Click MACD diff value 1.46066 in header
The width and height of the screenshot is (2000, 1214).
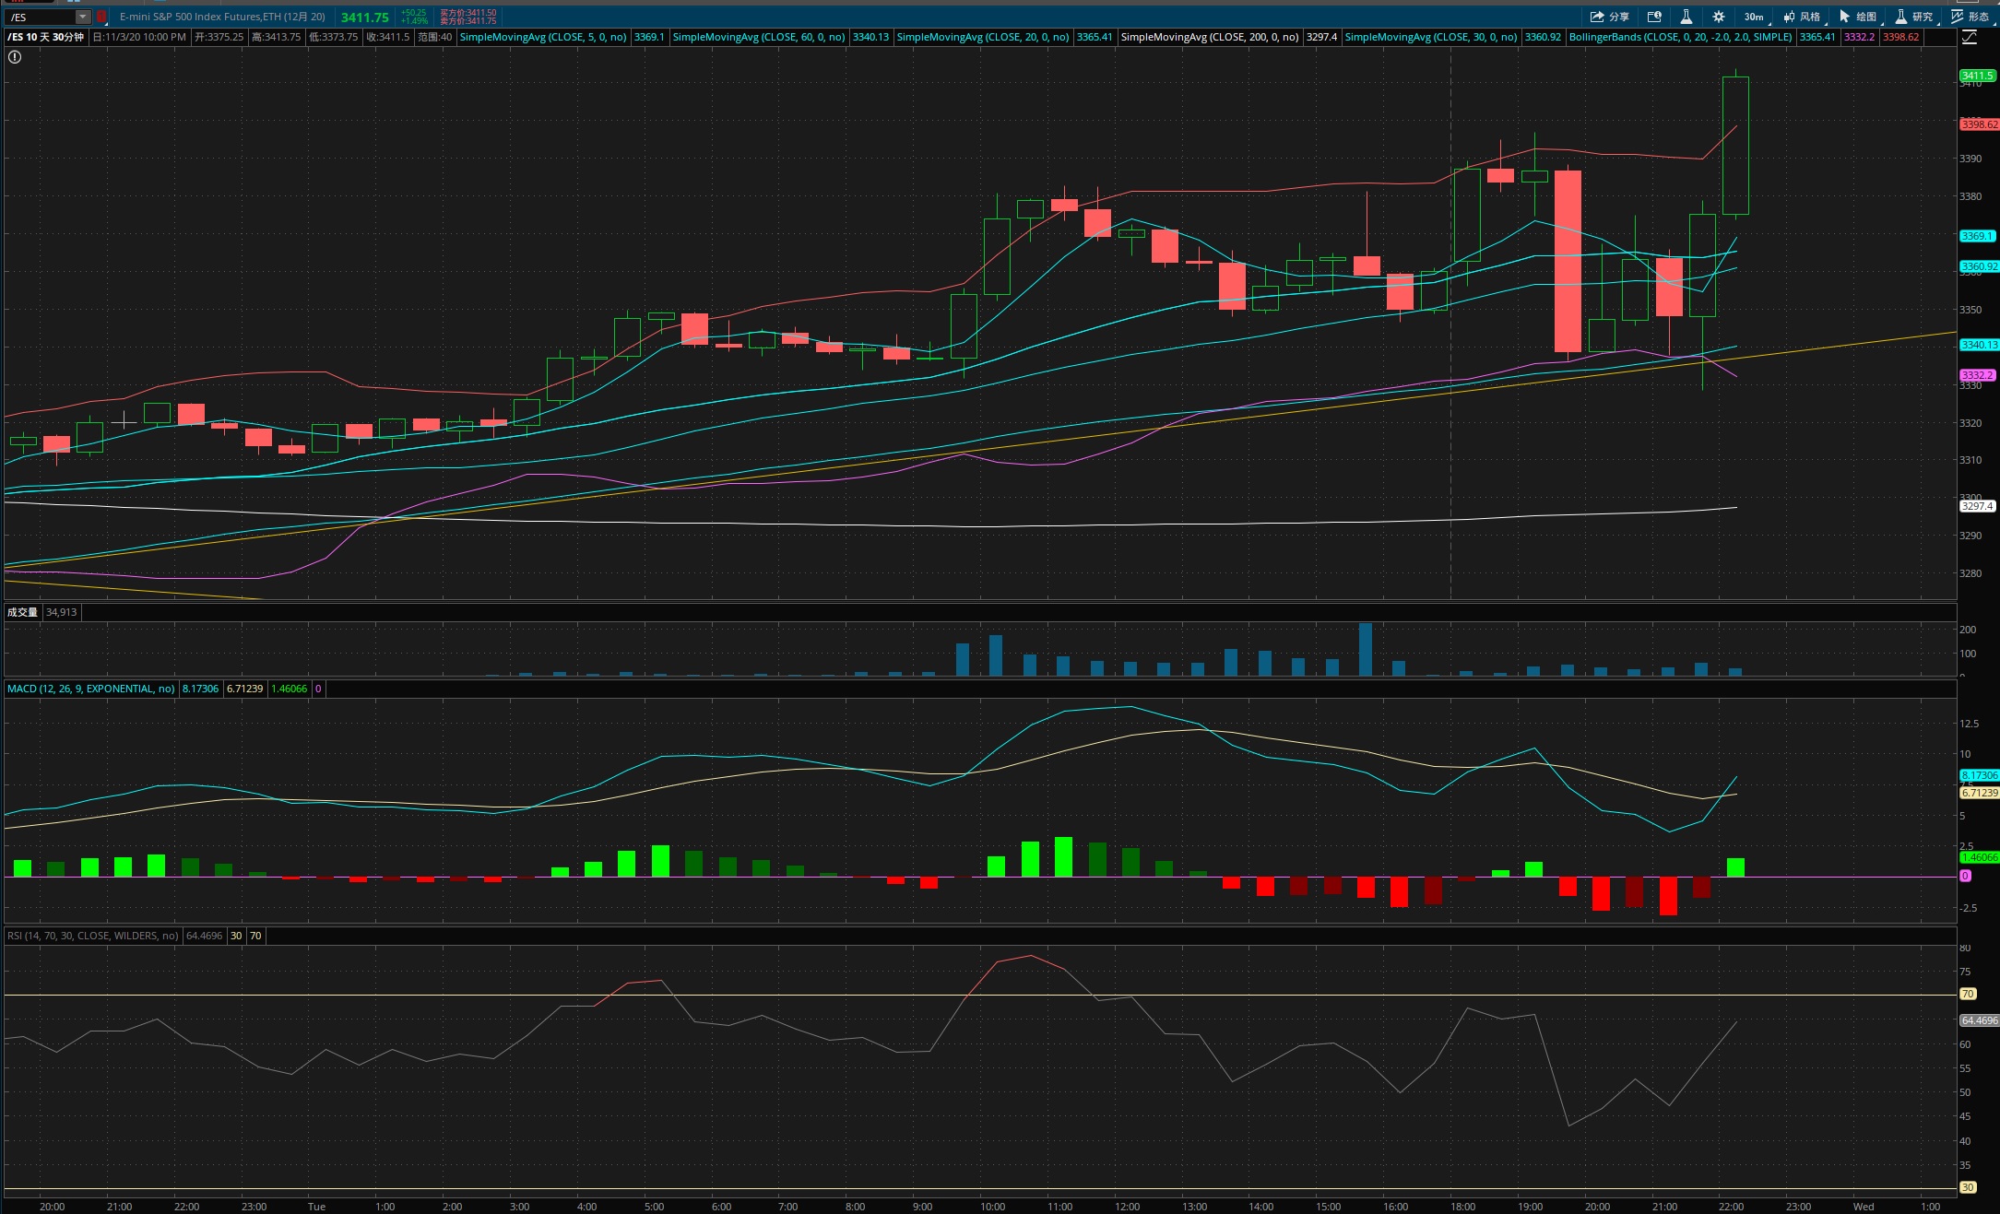(x=289, y=689)
